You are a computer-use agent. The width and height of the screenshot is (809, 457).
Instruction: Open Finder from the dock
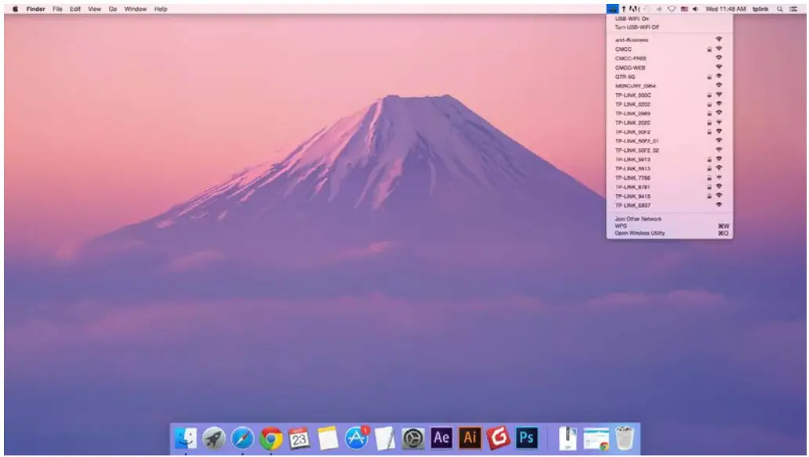pos(185,438)
